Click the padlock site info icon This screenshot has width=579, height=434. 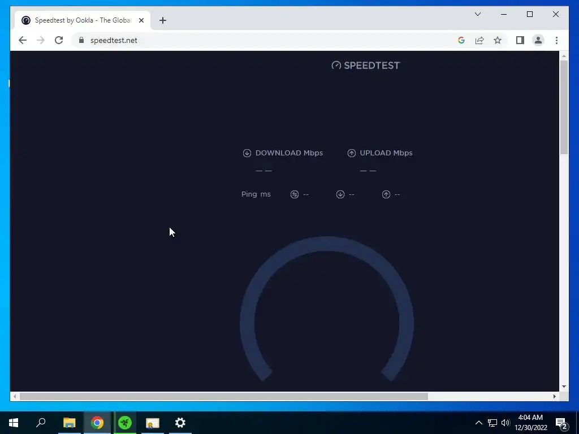pos(81,40)
